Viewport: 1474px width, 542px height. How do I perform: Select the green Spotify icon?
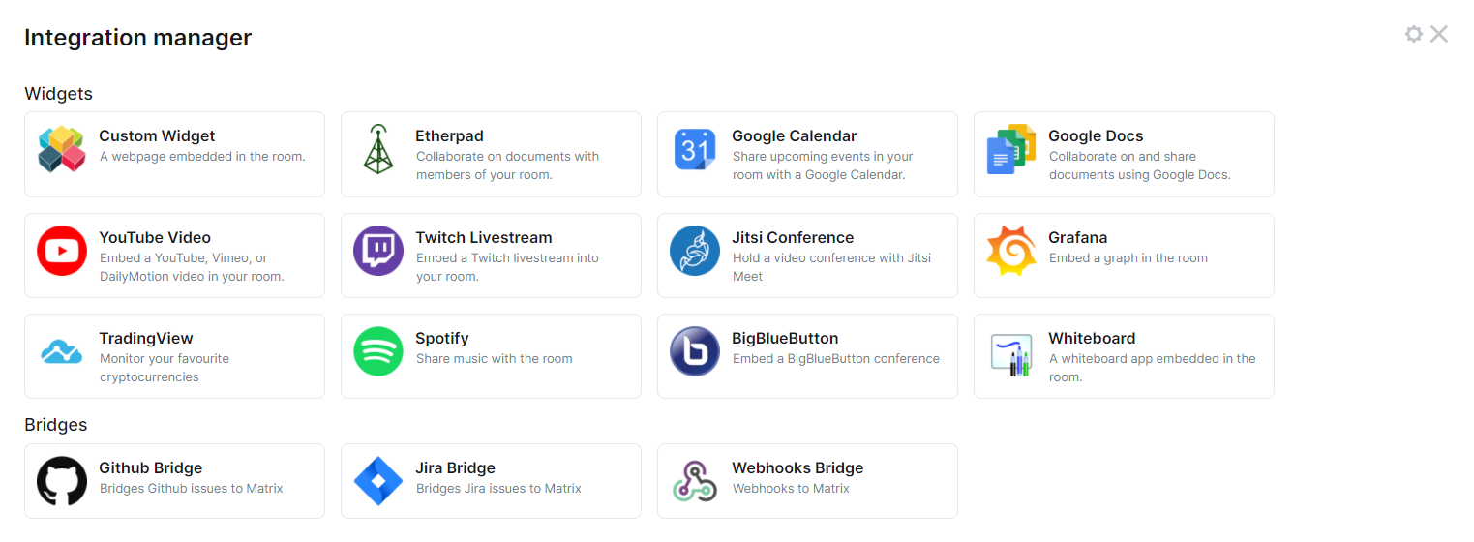pyautogui.click(x=378, y=351)
